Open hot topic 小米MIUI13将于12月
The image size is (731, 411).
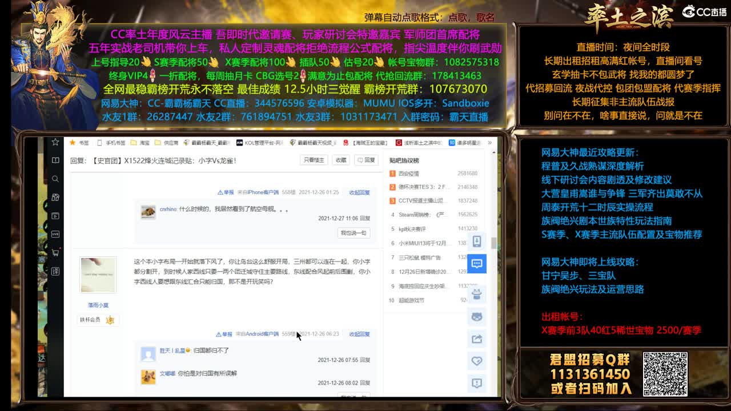pos(423,243)
